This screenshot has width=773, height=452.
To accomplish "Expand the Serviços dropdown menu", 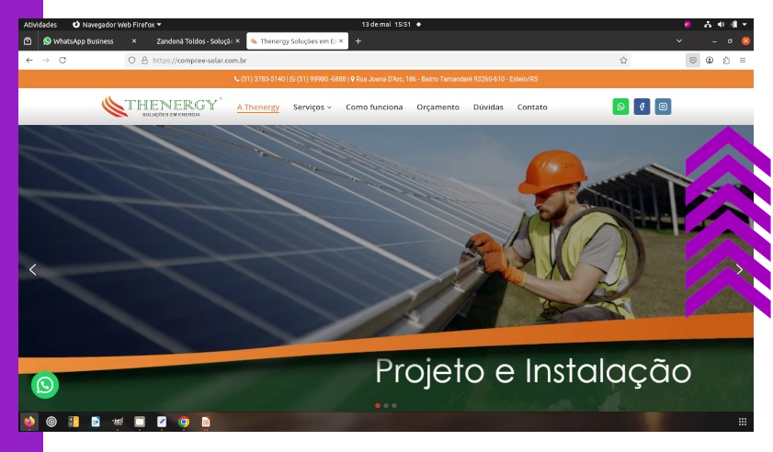I will tap(313, 107).
